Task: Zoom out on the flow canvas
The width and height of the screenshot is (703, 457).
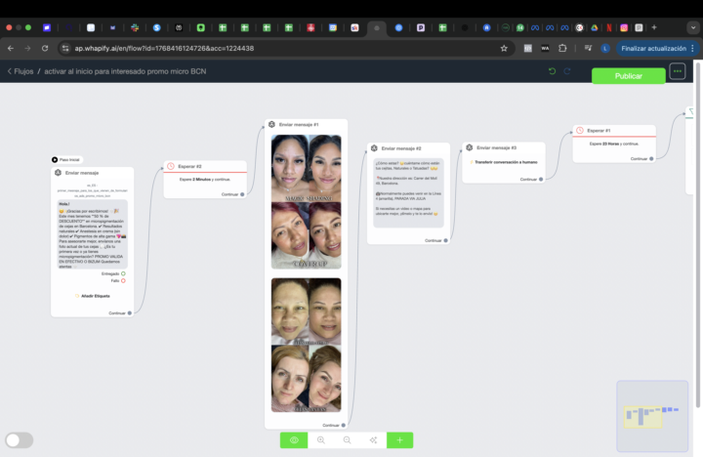Action: pos(347,440)
